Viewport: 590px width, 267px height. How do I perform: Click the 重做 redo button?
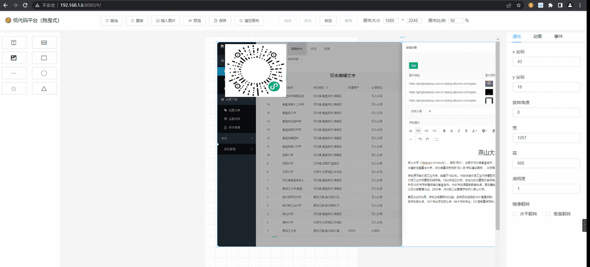tap(137, 21)
